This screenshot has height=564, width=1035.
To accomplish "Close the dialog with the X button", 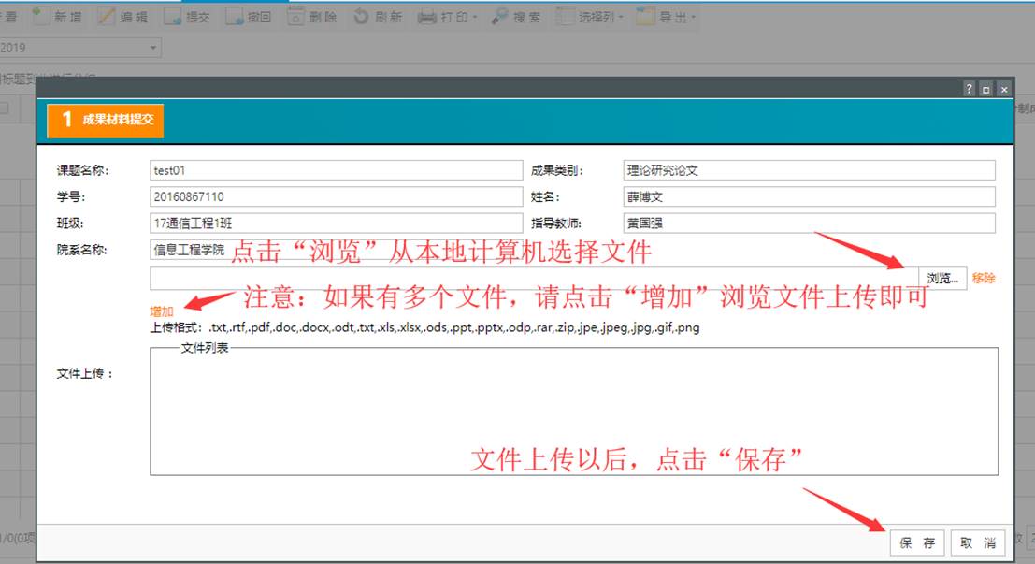I will [1003, 89].
